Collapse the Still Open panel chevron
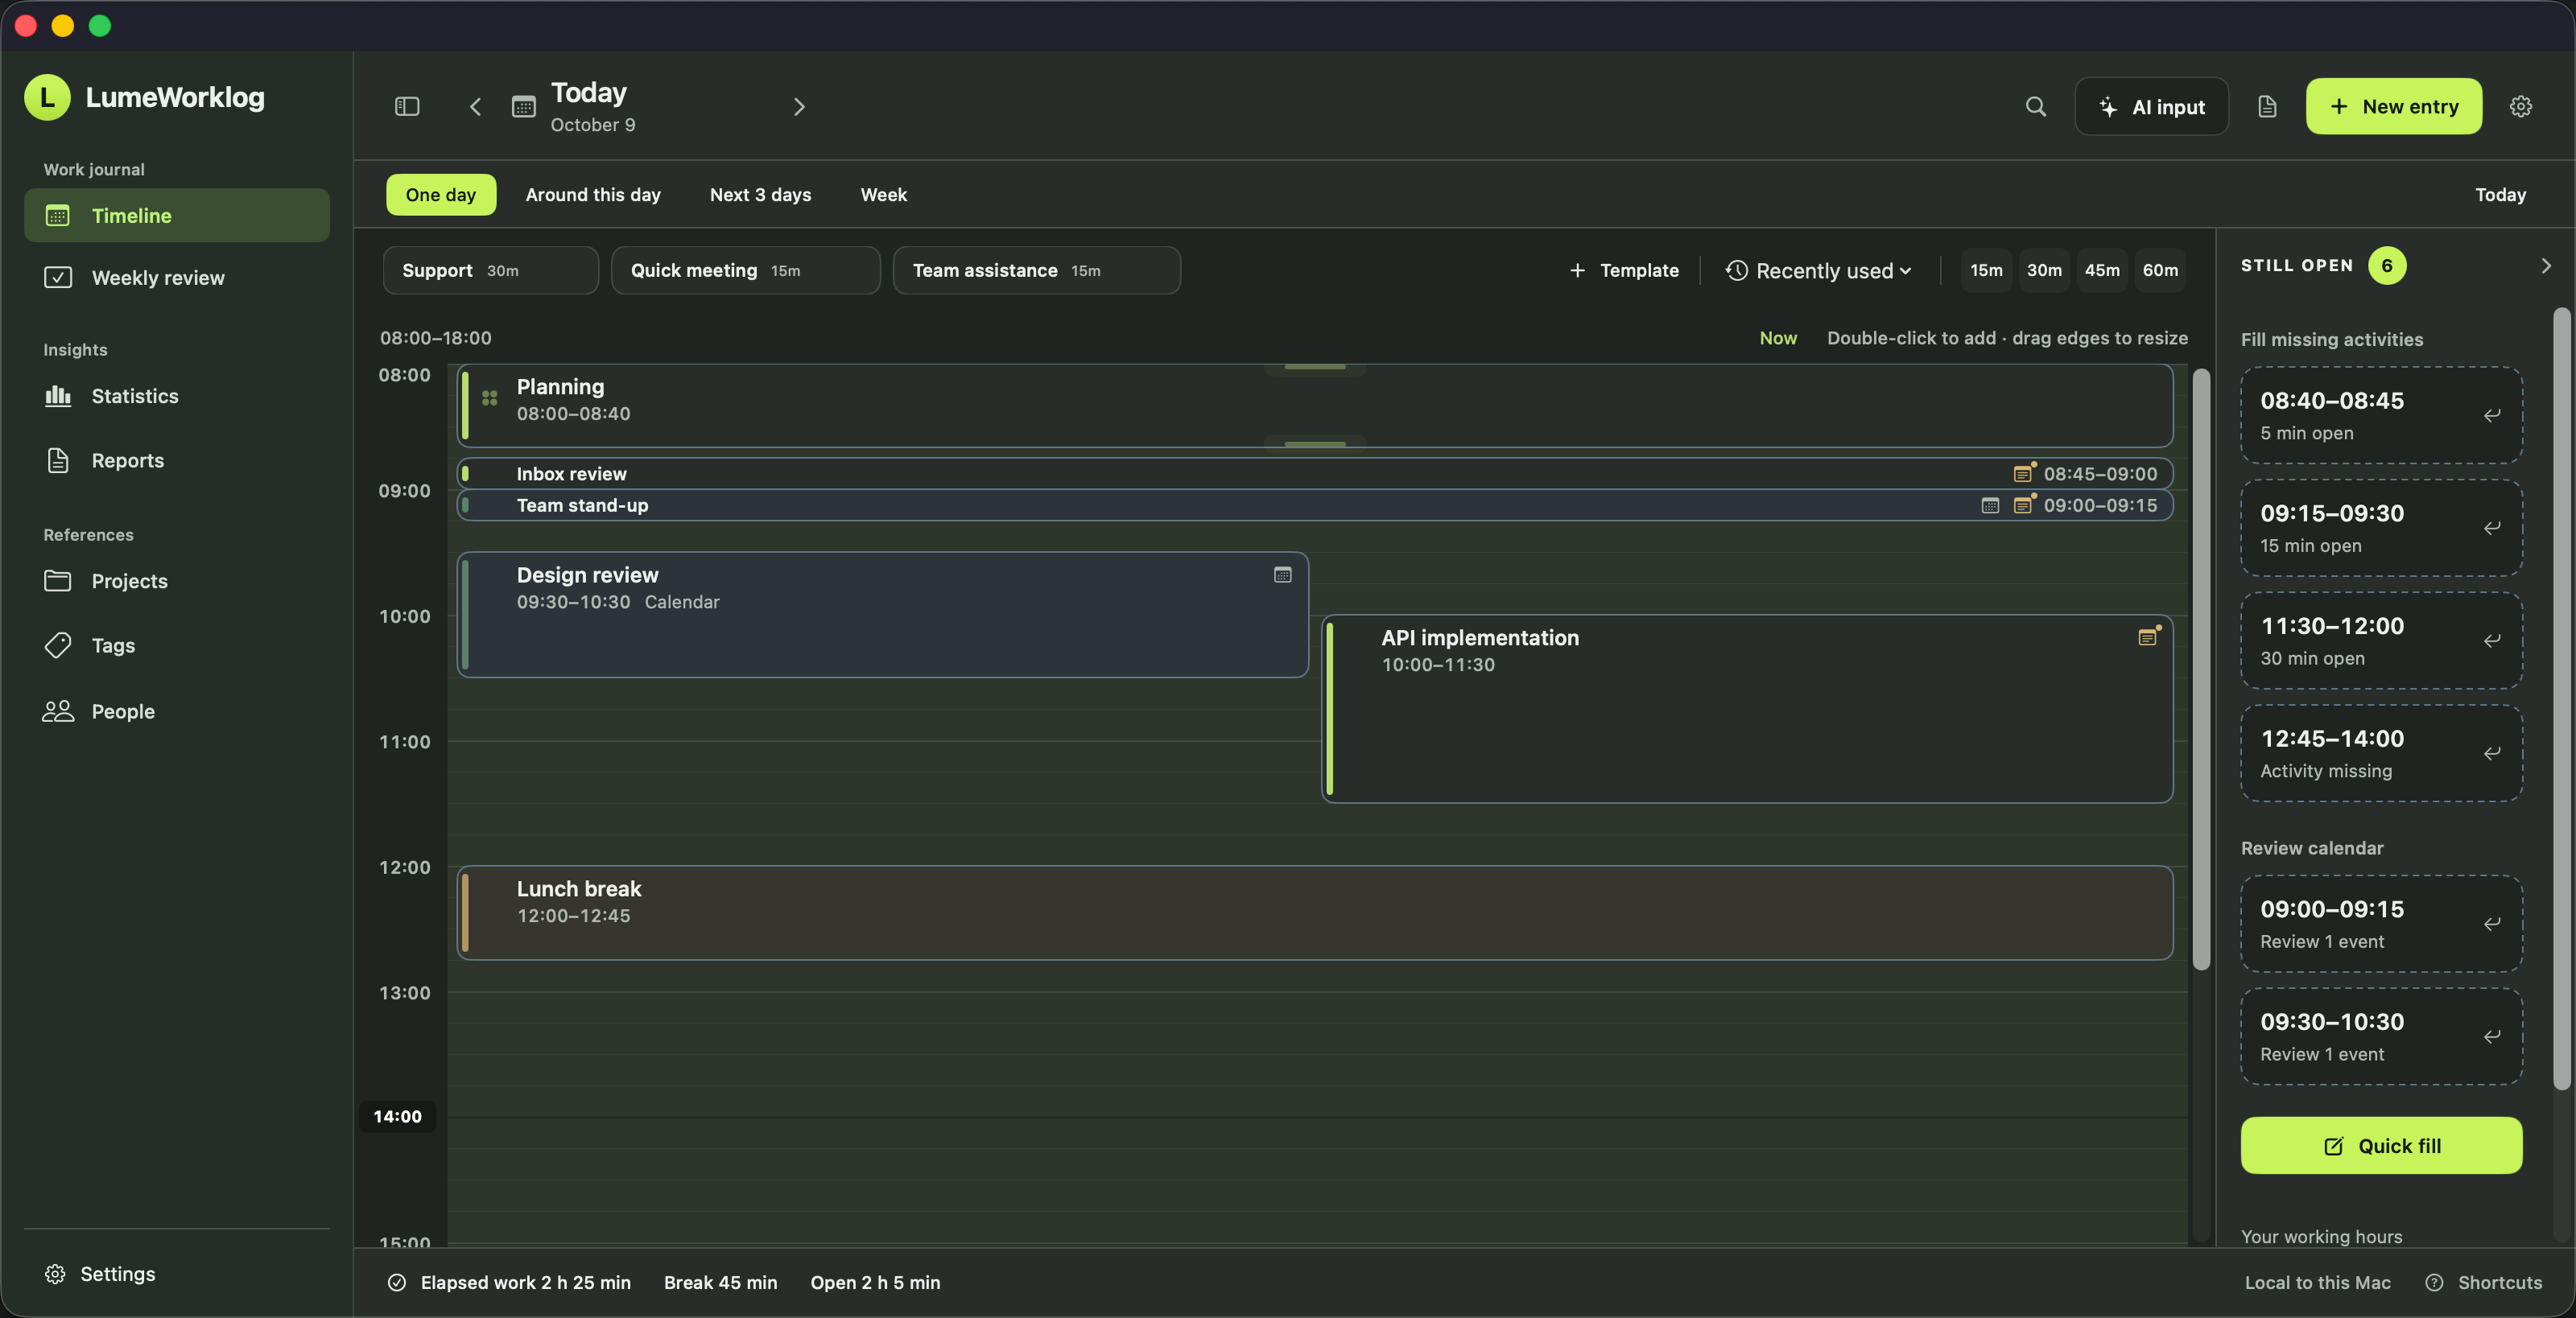 coord(2545,266)
